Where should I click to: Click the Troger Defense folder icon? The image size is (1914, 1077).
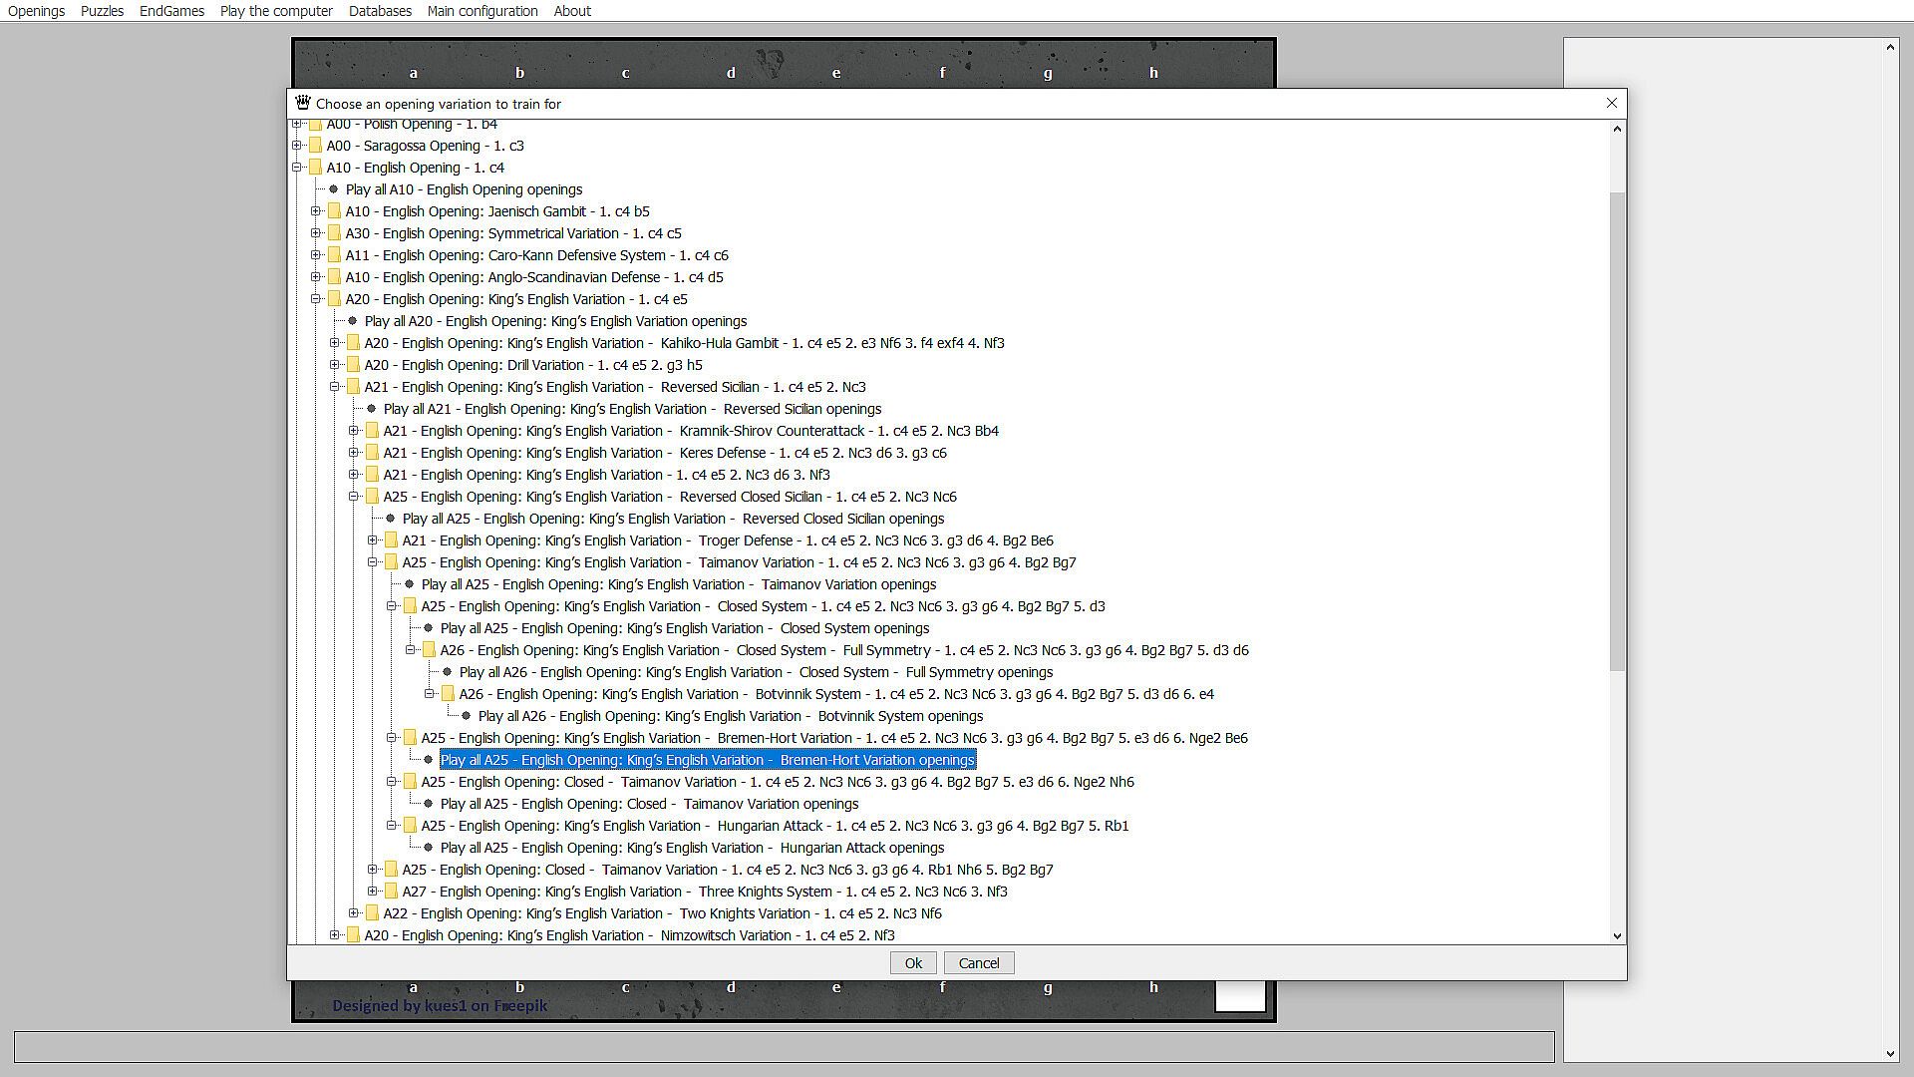[391, 540]
